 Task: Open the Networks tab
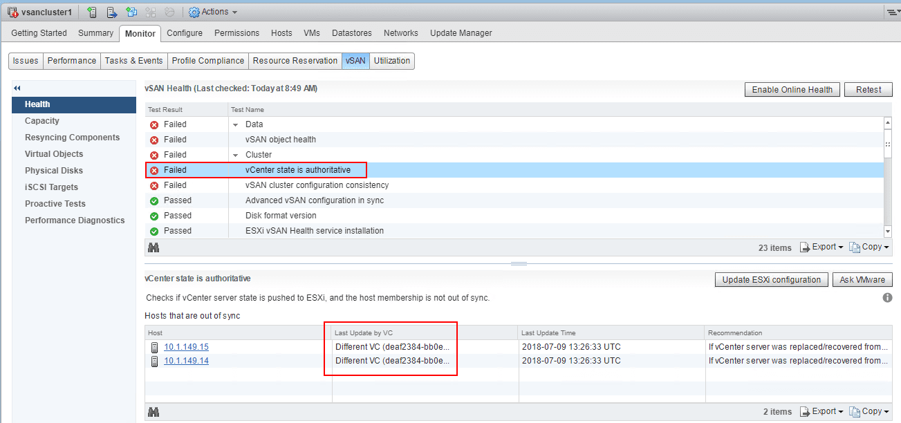401,33
